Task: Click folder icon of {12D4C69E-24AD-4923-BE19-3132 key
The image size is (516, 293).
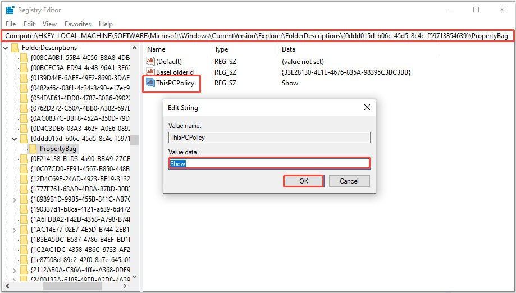Action: pyautogui.click(x=24, y=179)
